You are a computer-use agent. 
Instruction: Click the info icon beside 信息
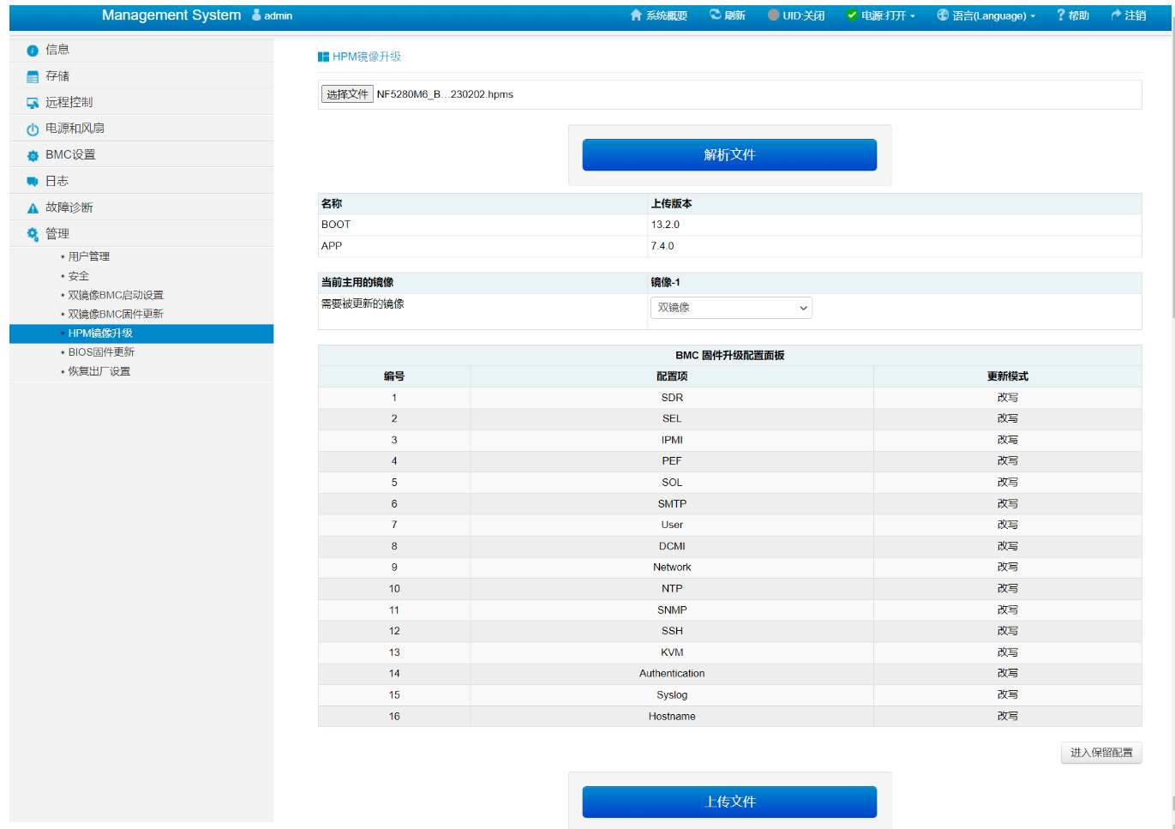click(x=33, y=51)
